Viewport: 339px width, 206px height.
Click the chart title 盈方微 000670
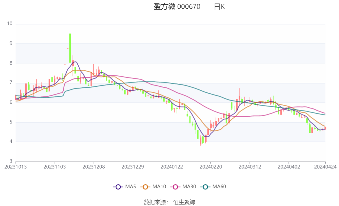[177, 7]
